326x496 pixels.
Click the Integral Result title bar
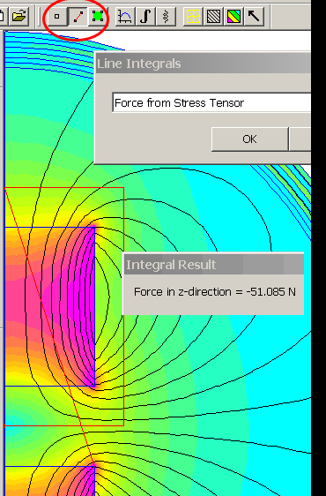213,265
